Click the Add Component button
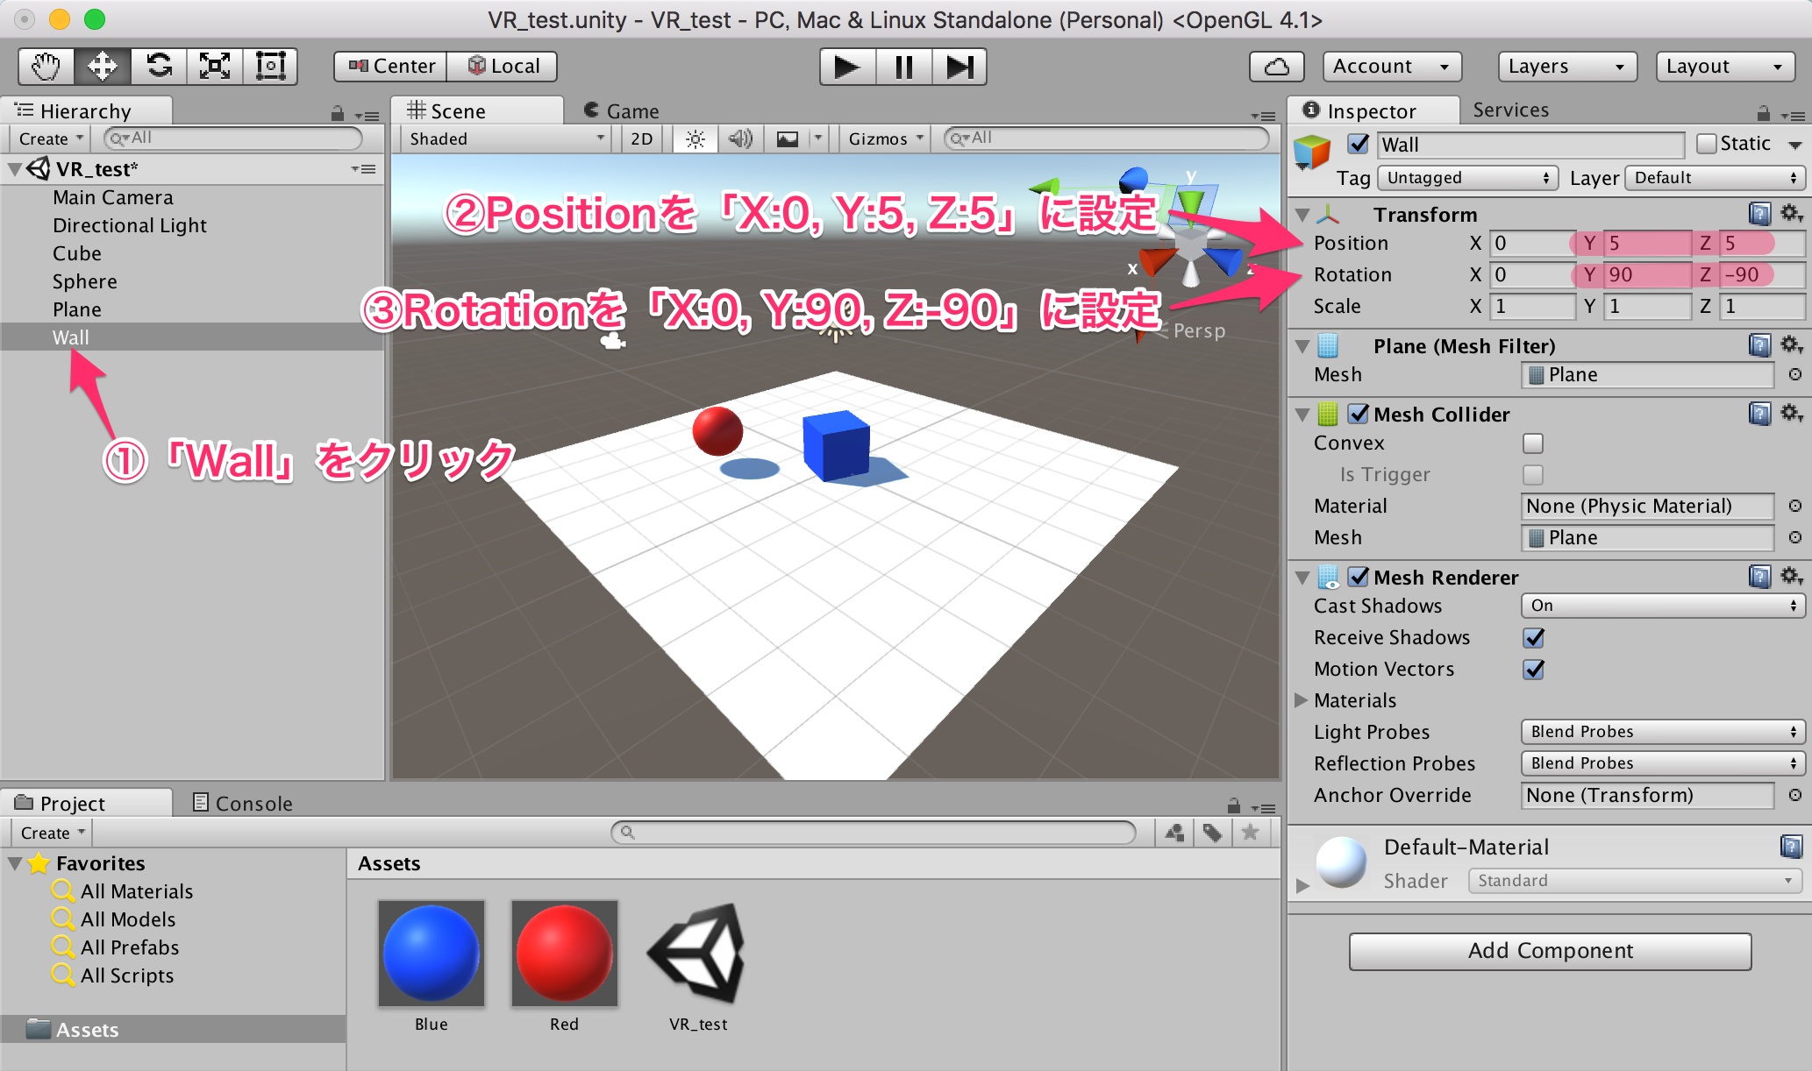Screen dimensions: 1812x1071 (x=1550, y=951)
